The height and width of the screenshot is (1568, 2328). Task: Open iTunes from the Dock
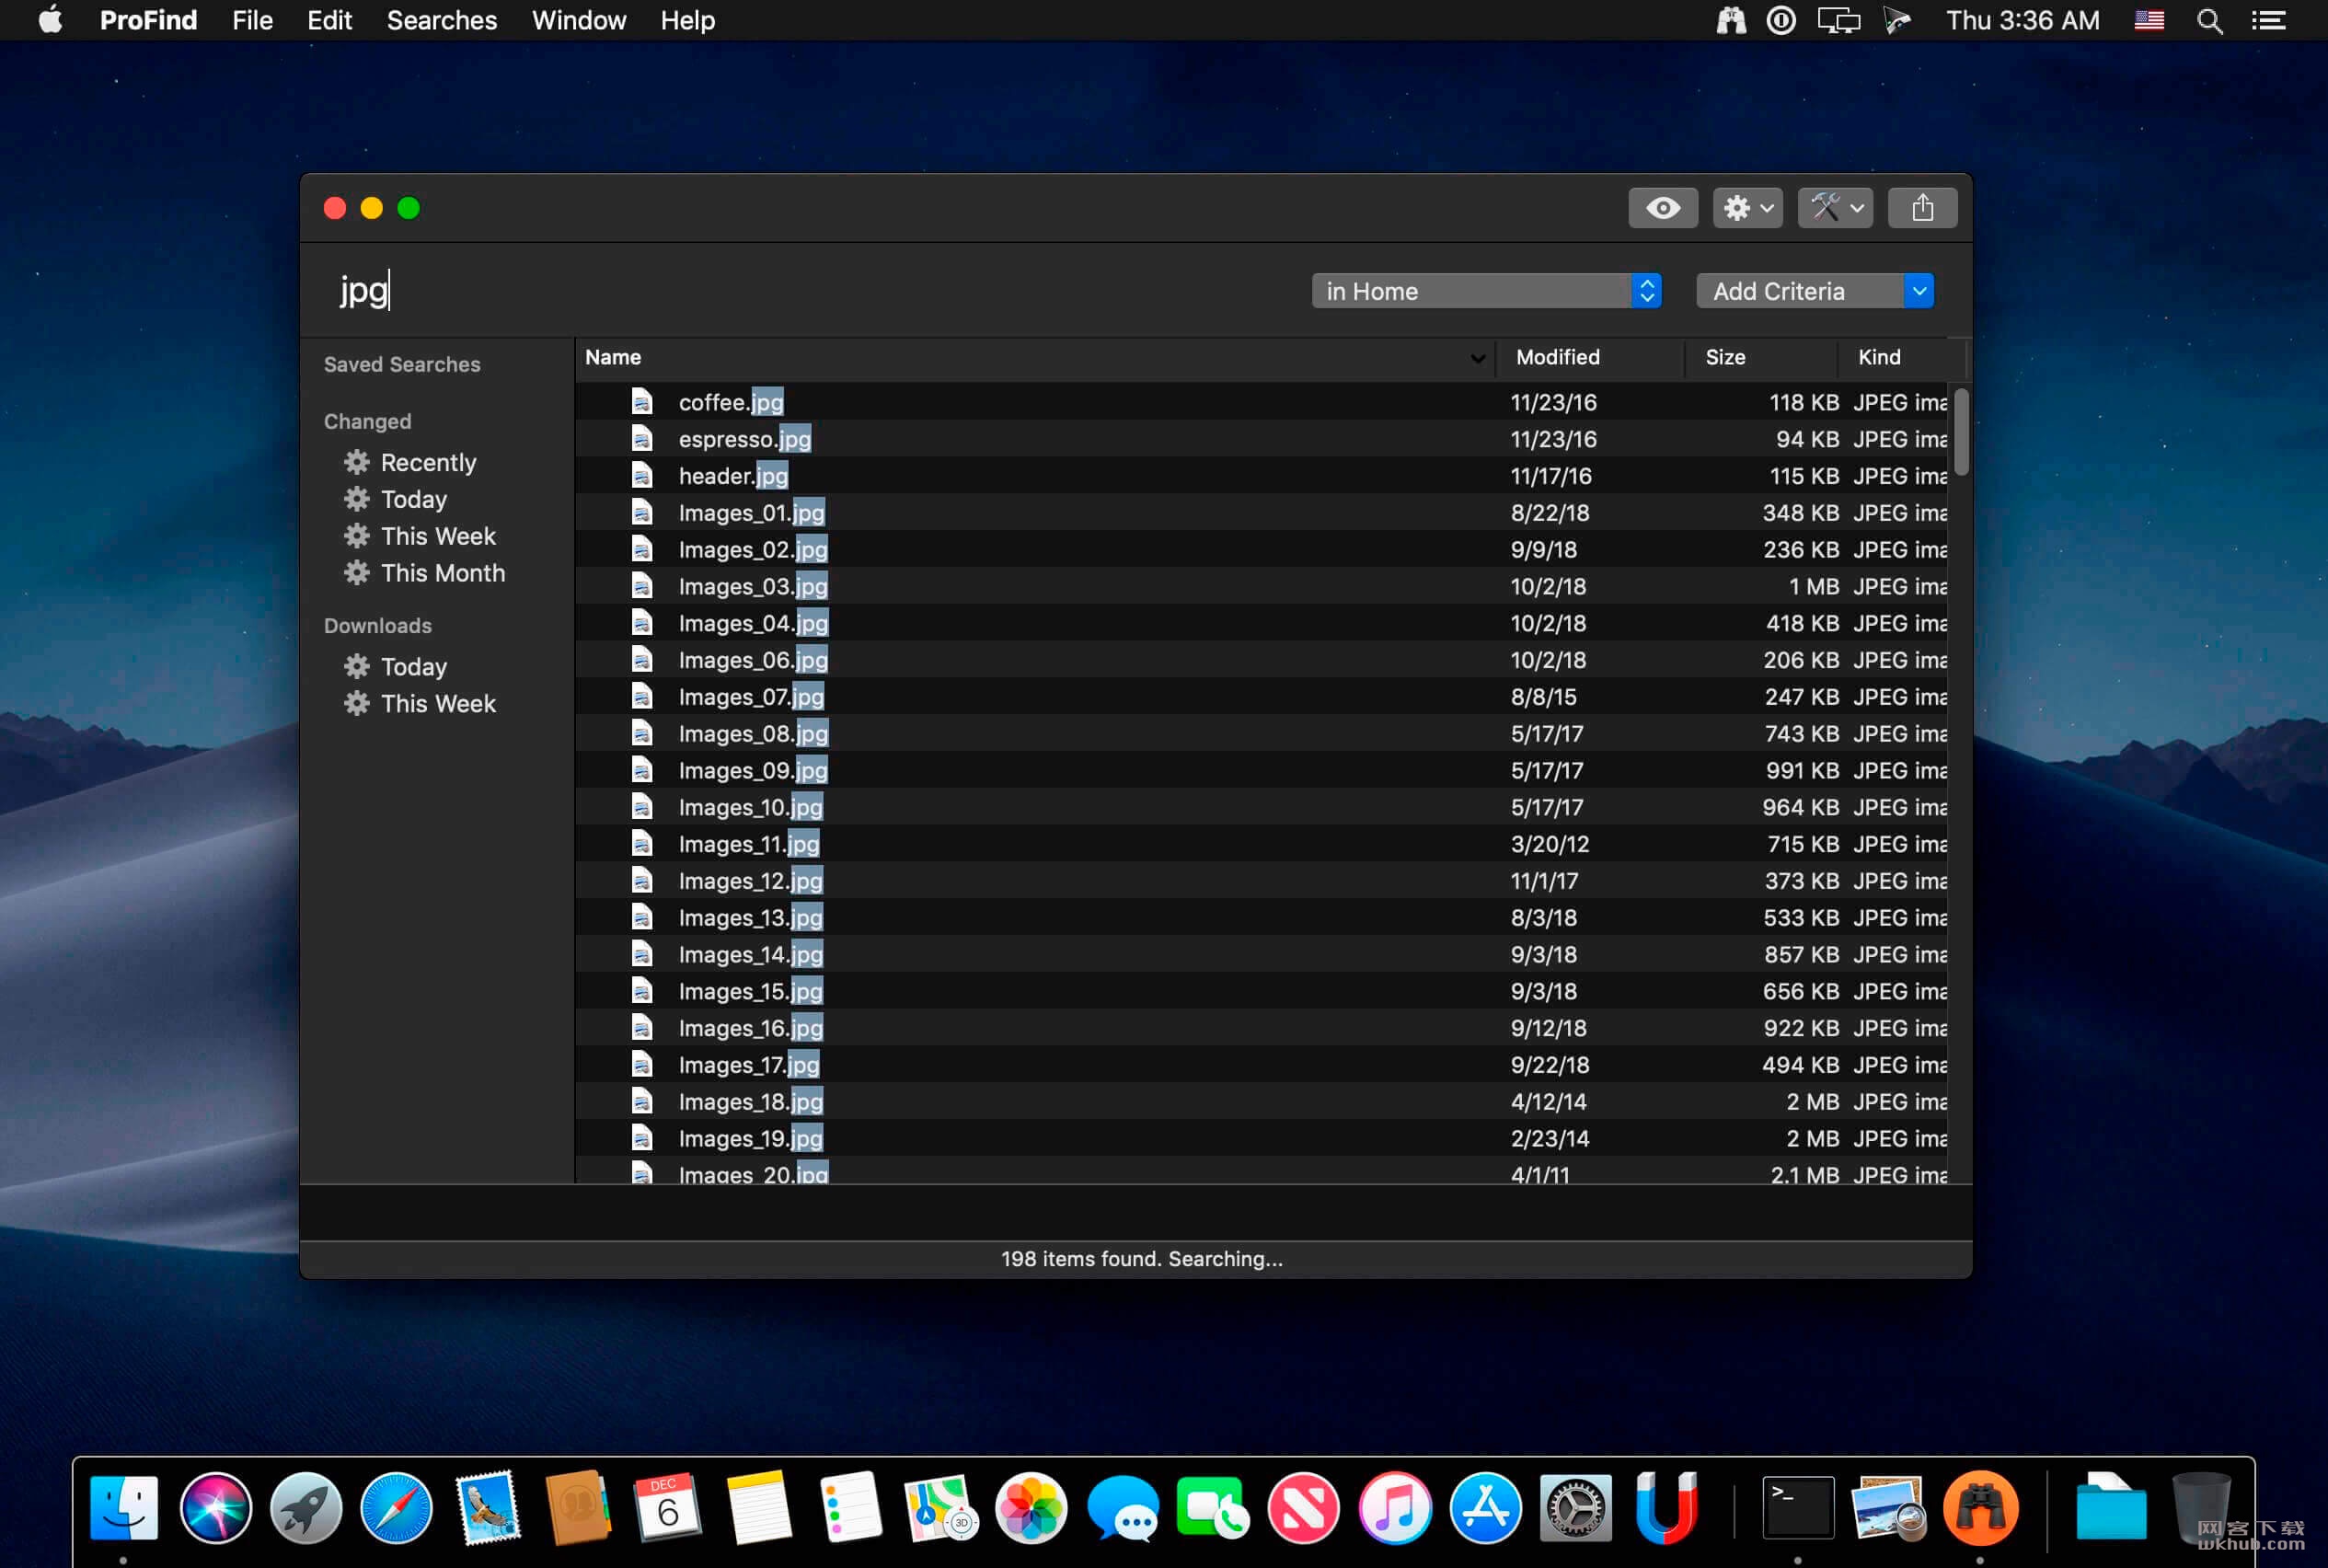1394,1507
